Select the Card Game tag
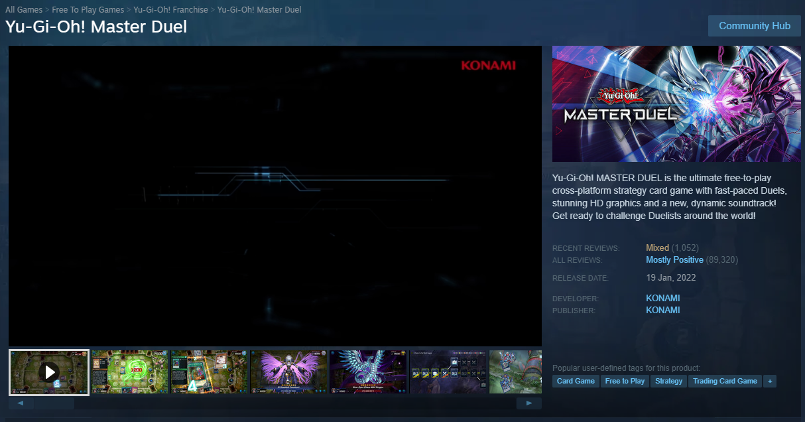Image resolution: width=805 pixels, height=422 pixels. click(576, 381)
